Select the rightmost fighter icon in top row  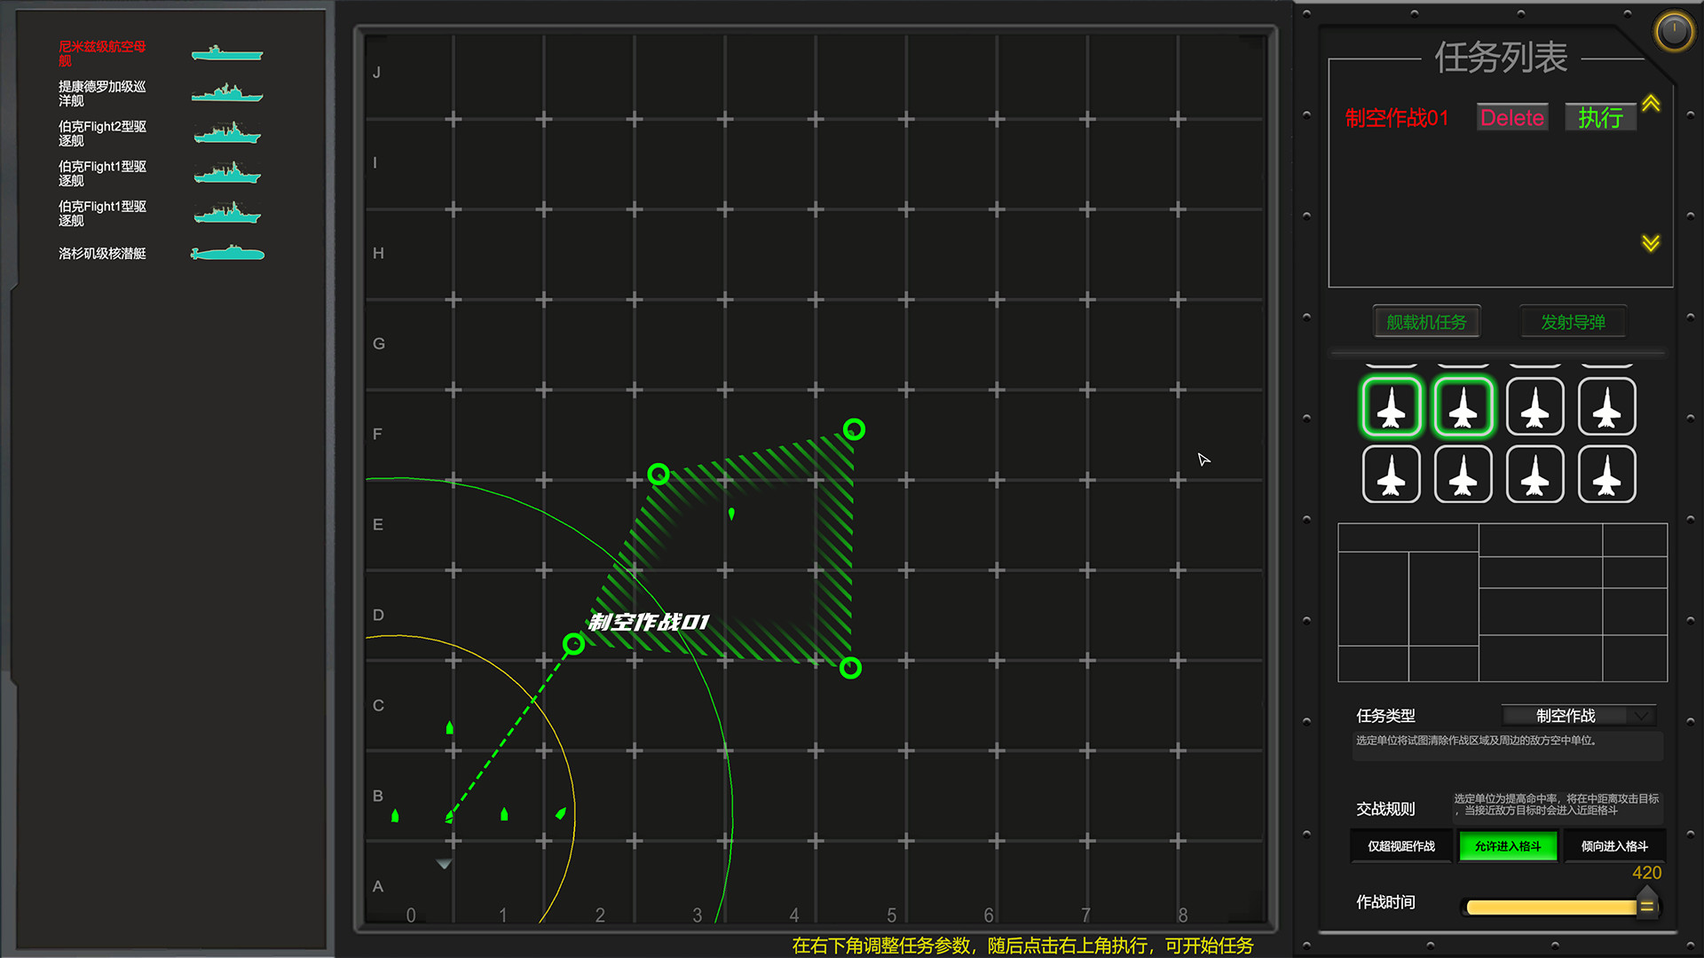point(1606,406)
